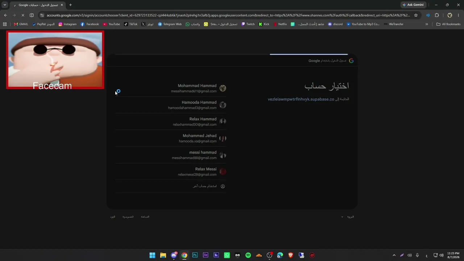Open the TikTok bookmark
The image size is (464, 261).
pyautogui.click(x=130, y=24)
